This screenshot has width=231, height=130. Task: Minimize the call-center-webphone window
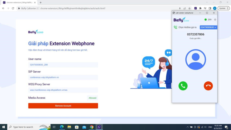pyautogui.click(x=200, y=13)
